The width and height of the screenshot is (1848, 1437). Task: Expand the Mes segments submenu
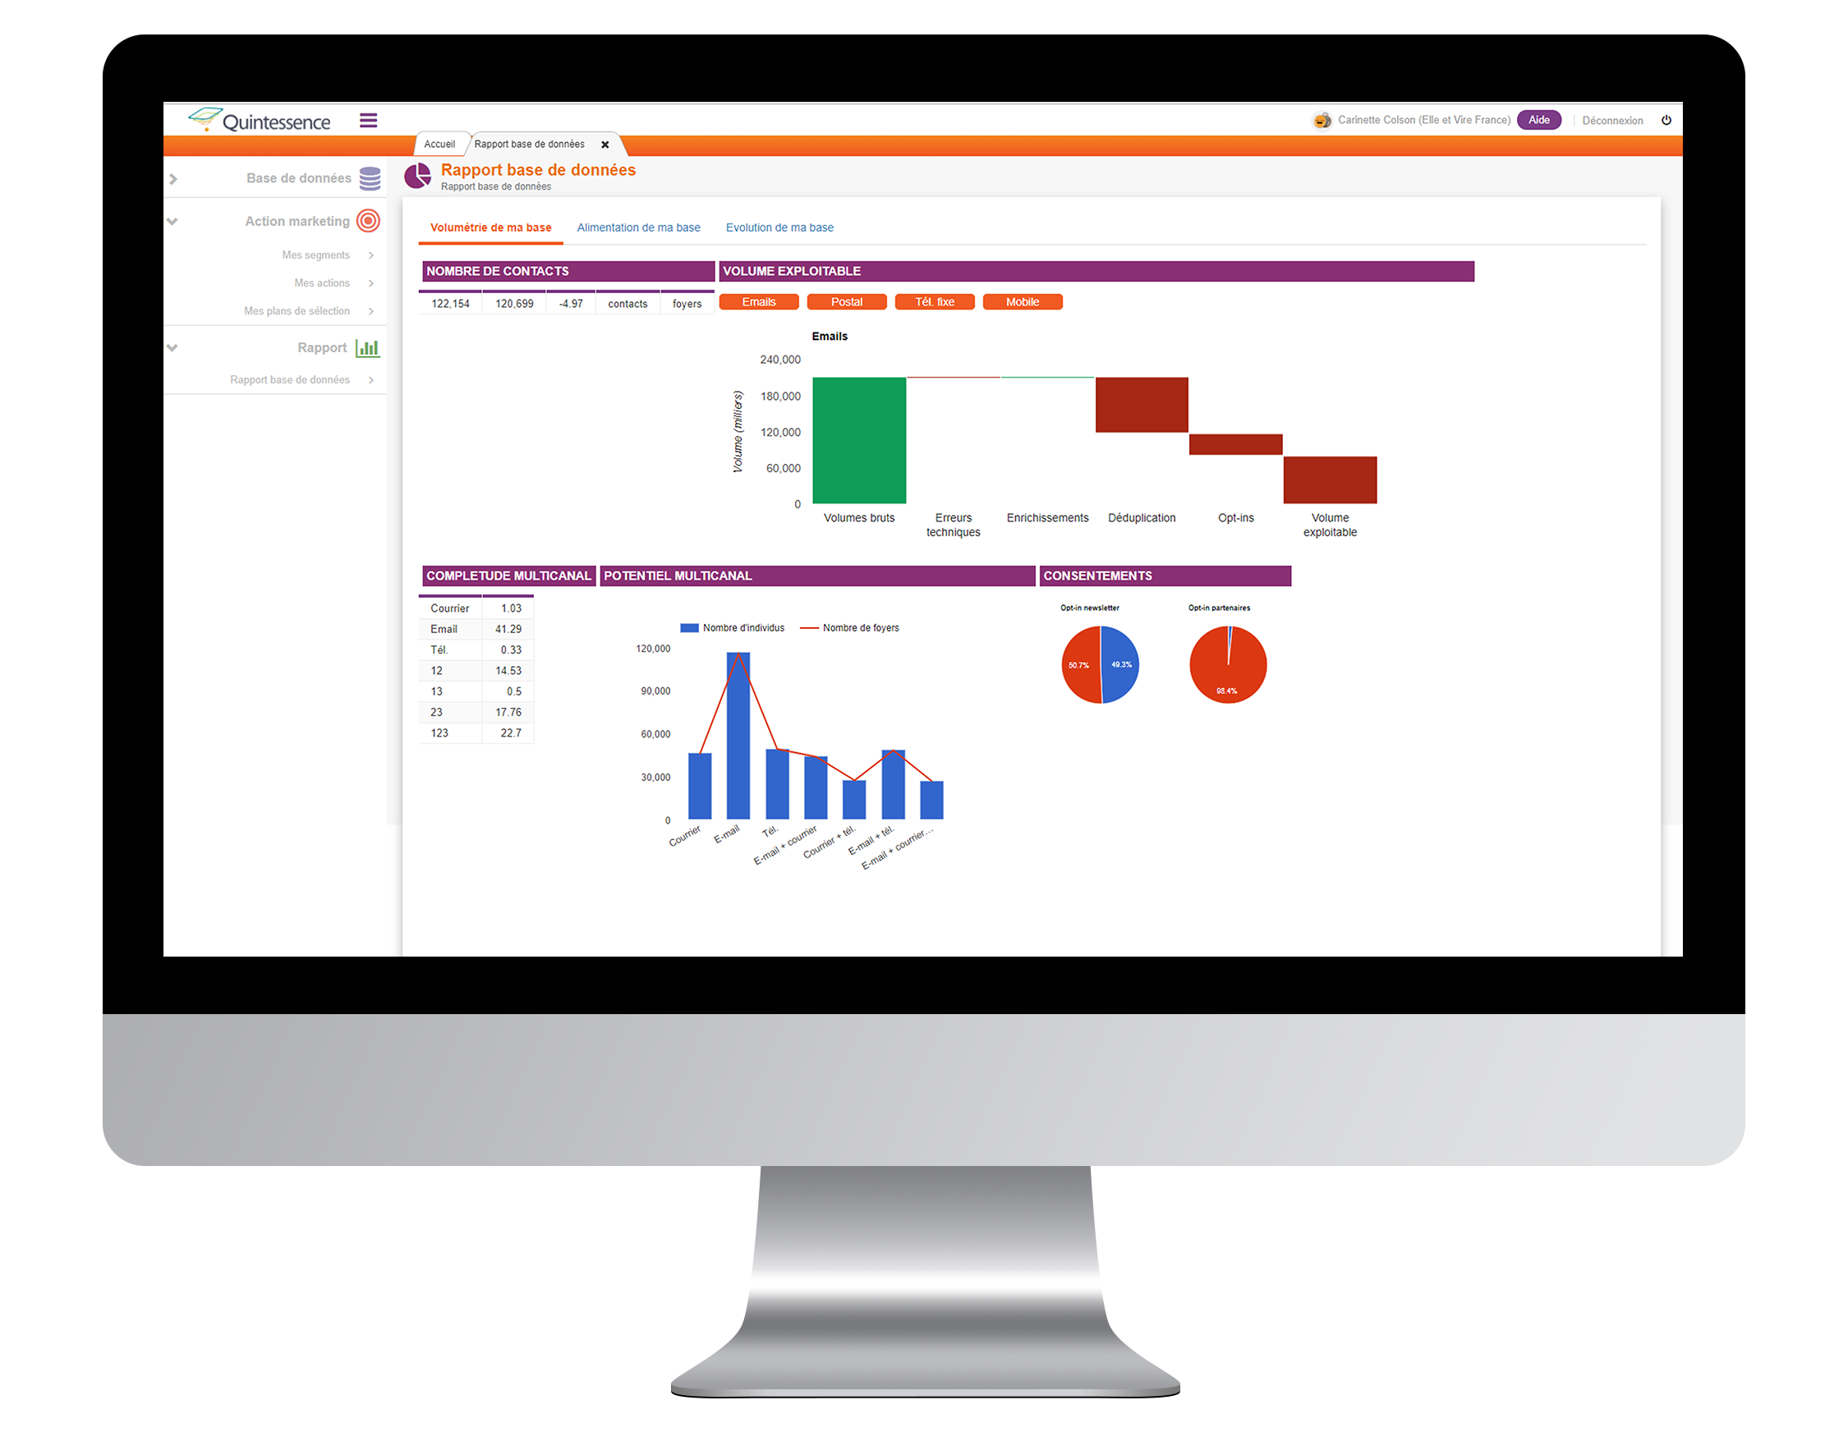[370, 255]
